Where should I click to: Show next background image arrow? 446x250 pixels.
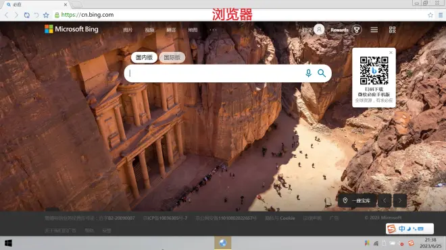(x=400, y=201)
